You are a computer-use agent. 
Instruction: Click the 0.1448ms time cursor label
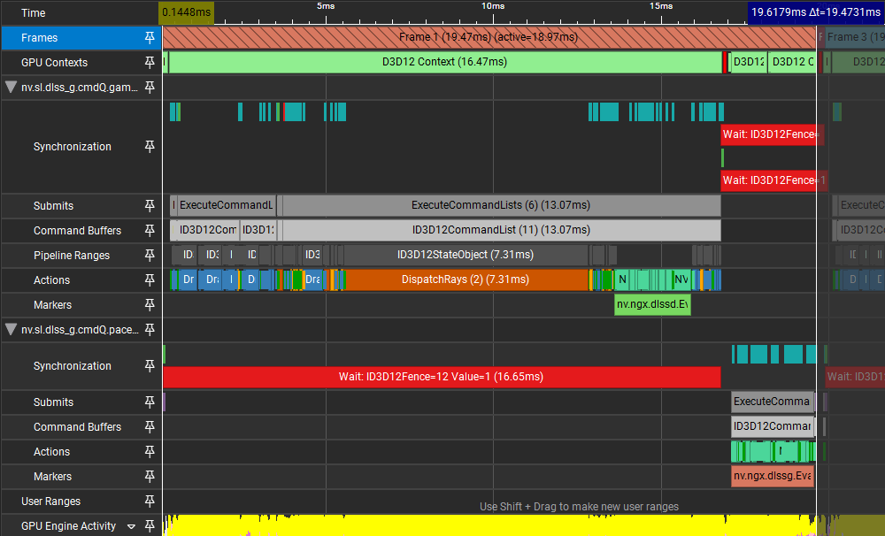186,12
